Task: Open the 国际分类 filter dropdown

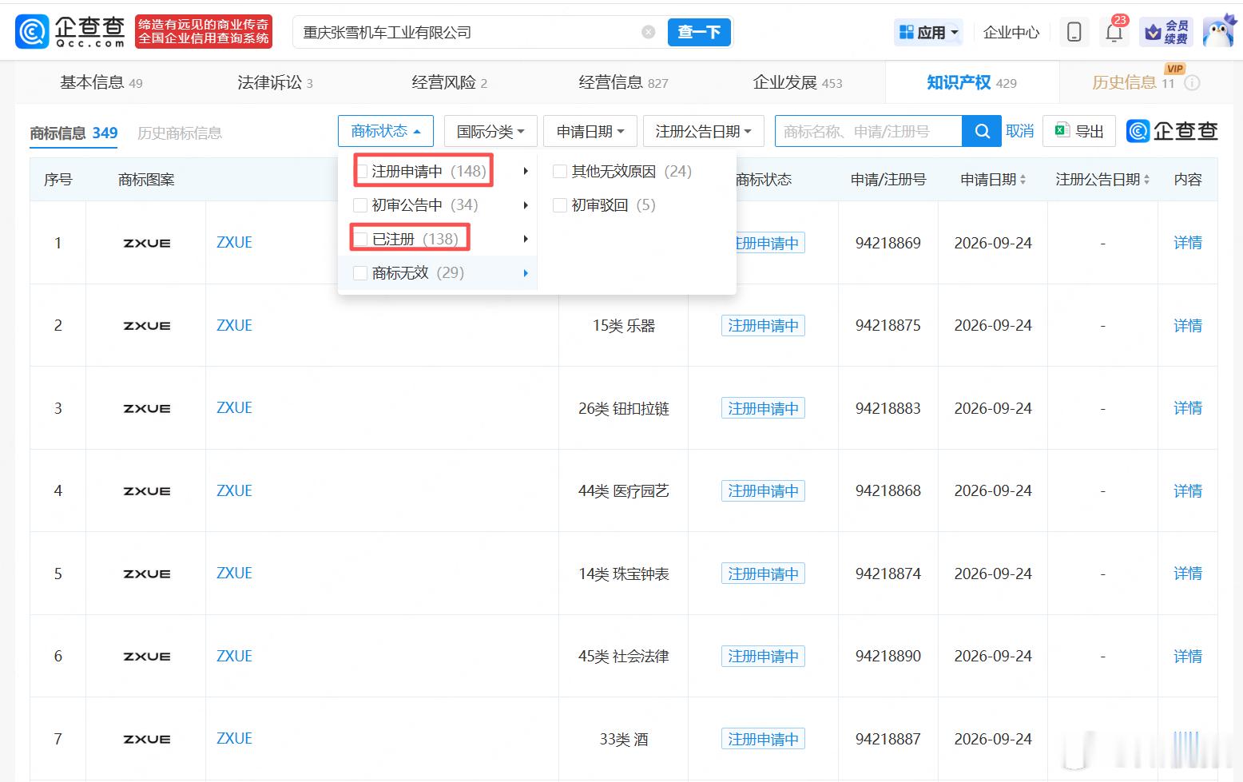Action: pyautogui.click(x=490, y=131)
